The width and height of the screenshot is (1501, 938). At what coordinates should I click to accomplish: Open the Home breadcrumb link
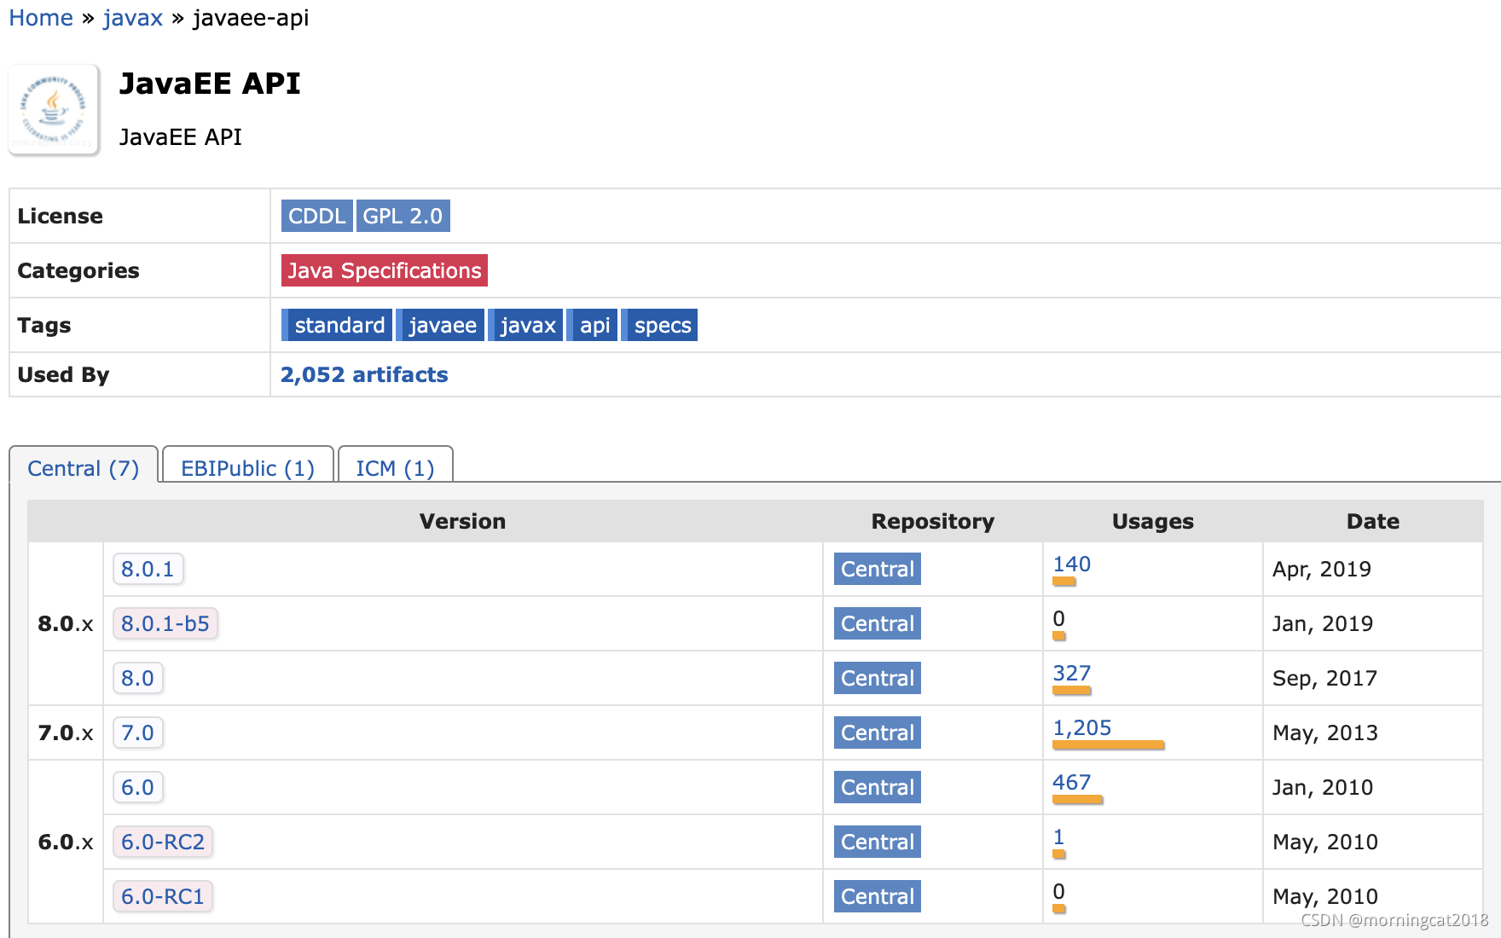tap(41, 18)
